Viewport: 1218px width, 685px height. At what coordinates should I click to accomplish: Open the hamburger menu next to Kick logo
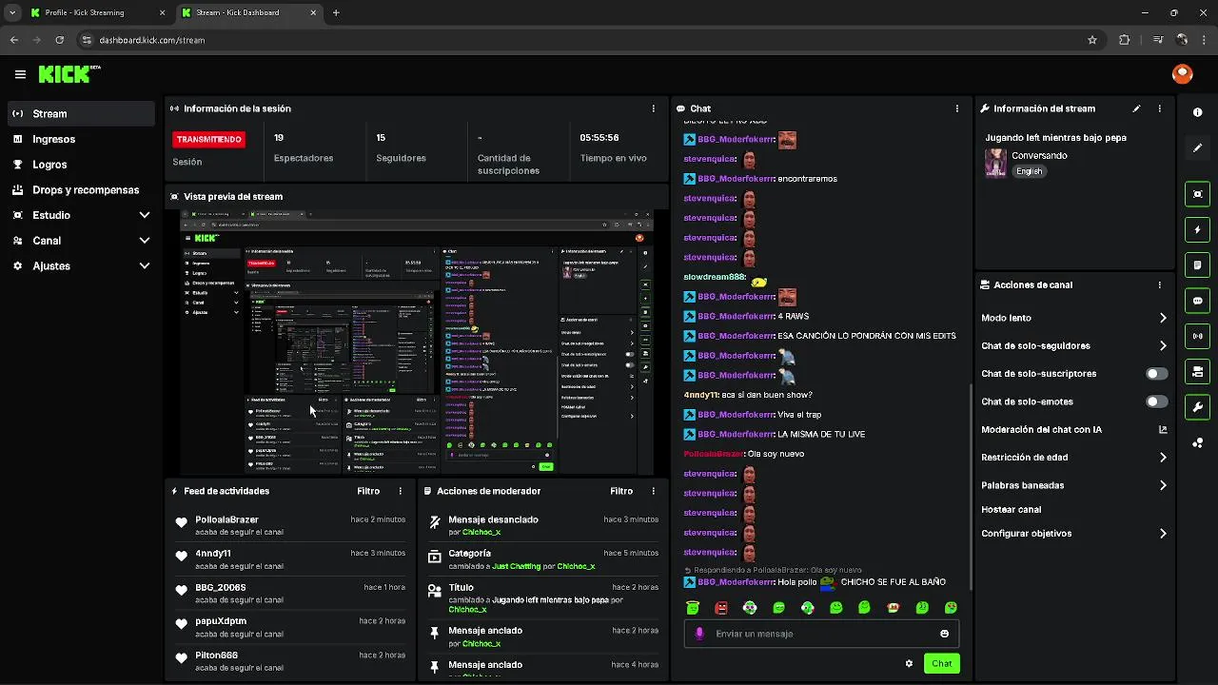(20, 74)
